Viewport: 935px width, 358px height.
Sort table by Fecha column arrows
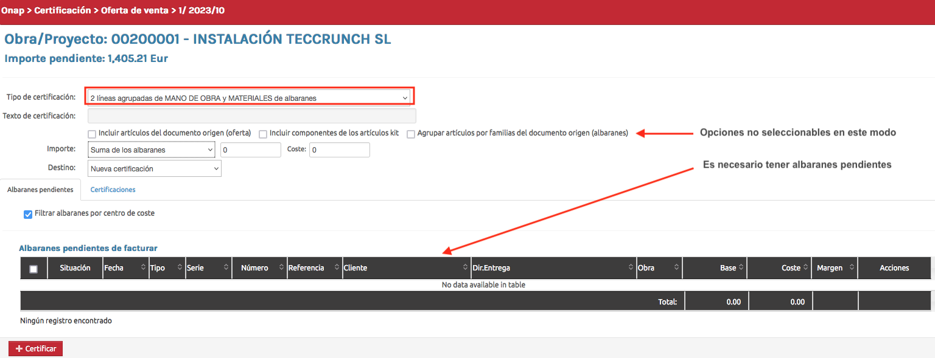(x=144, y=268)
